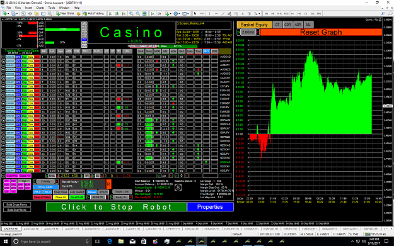Toggle the JPY currency filter button

click(27, 188)
